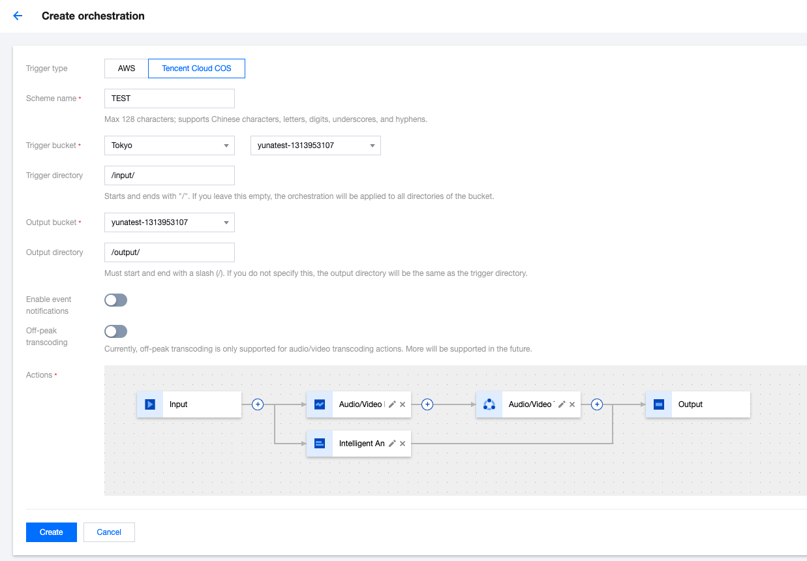Edit the Intelligent Analysis action node
This screenshot has height=561, width=807.
pyautogui.click(x=392, y=444)
